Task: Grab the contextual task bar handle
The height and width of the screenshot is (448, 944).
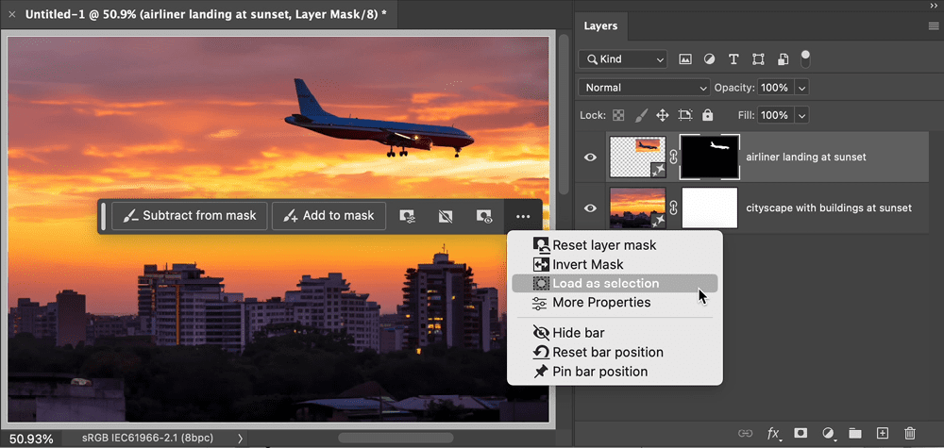Action: pyautogui.click(x=104, y=217)
